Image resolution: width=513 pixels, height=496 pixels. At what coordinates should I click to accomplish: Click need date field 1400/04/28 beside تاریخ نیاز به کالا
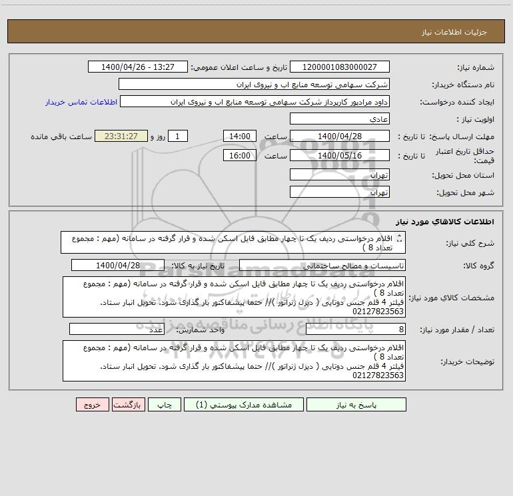[118, 265]
